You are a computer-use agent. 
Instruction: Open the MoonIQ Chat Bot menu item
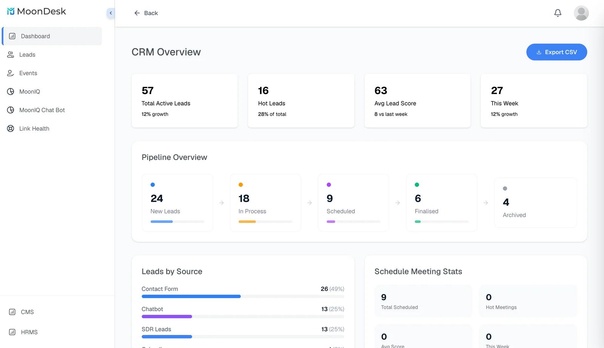pos(52,110)
